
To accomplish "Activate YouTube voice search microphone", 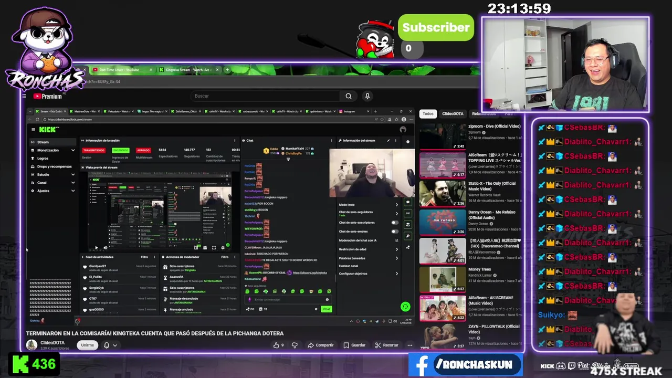I will (x=367, y=96).
